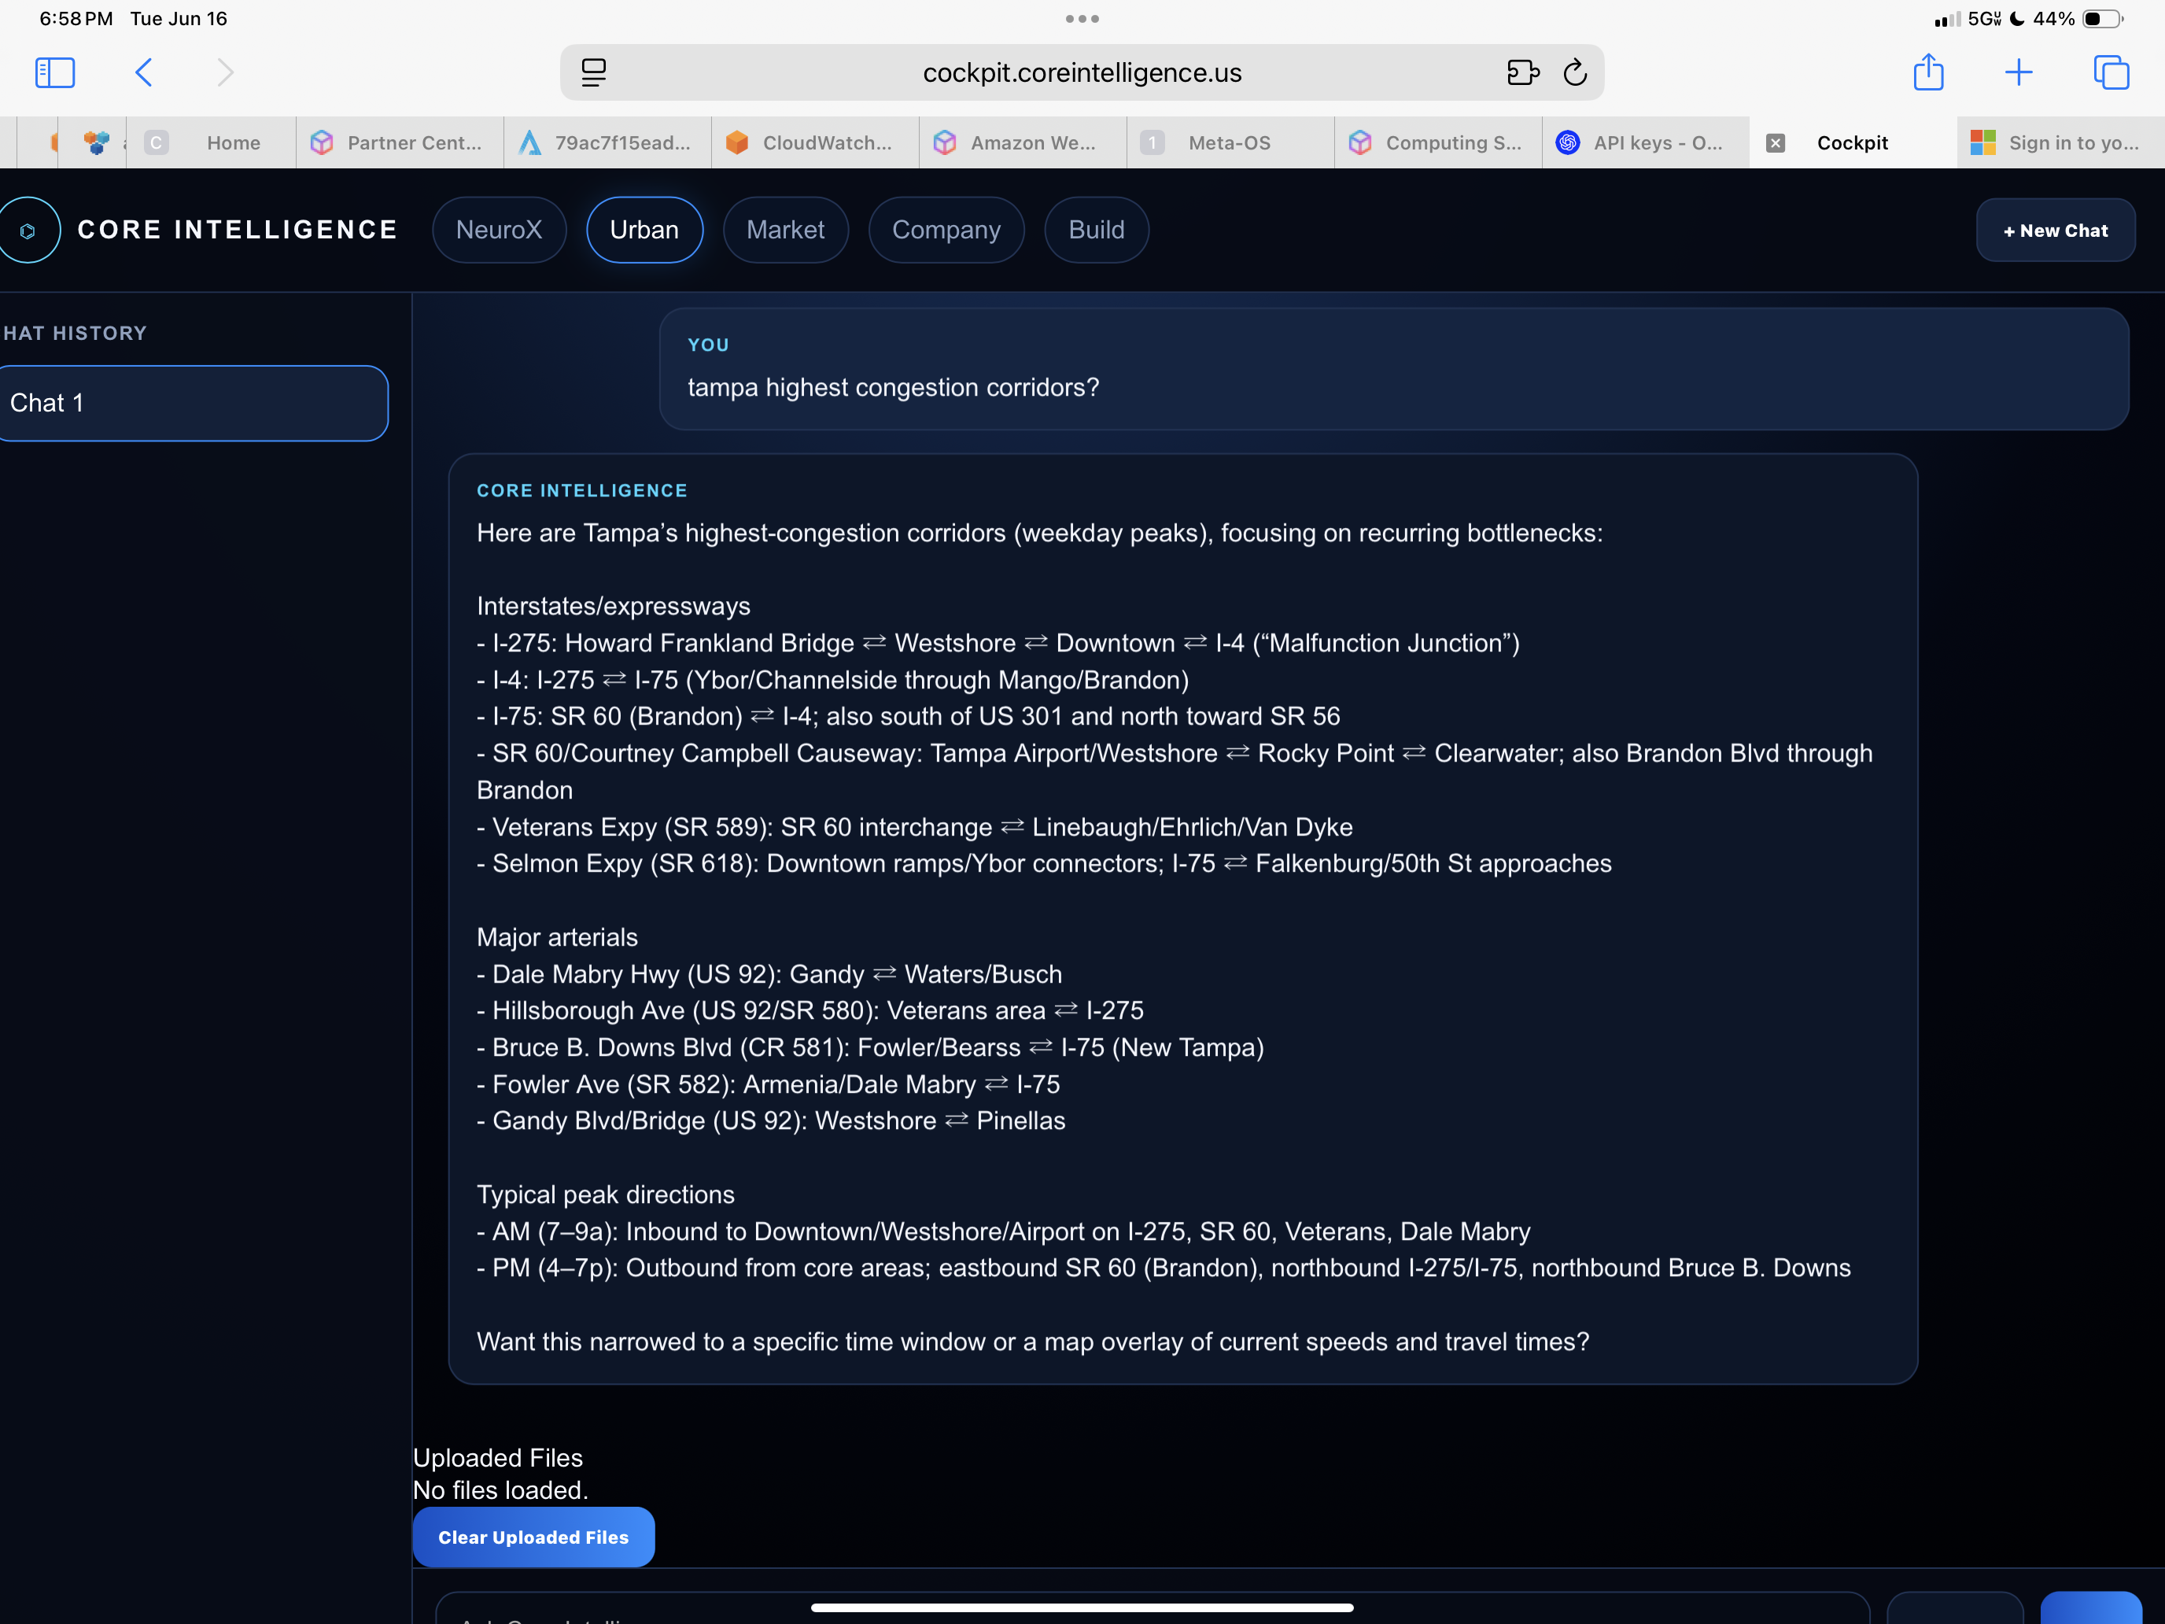Click the cockpit.coreintelligence.us address field
This screenshot has height=1624, width=2165.
click(x=1082, y=72)
